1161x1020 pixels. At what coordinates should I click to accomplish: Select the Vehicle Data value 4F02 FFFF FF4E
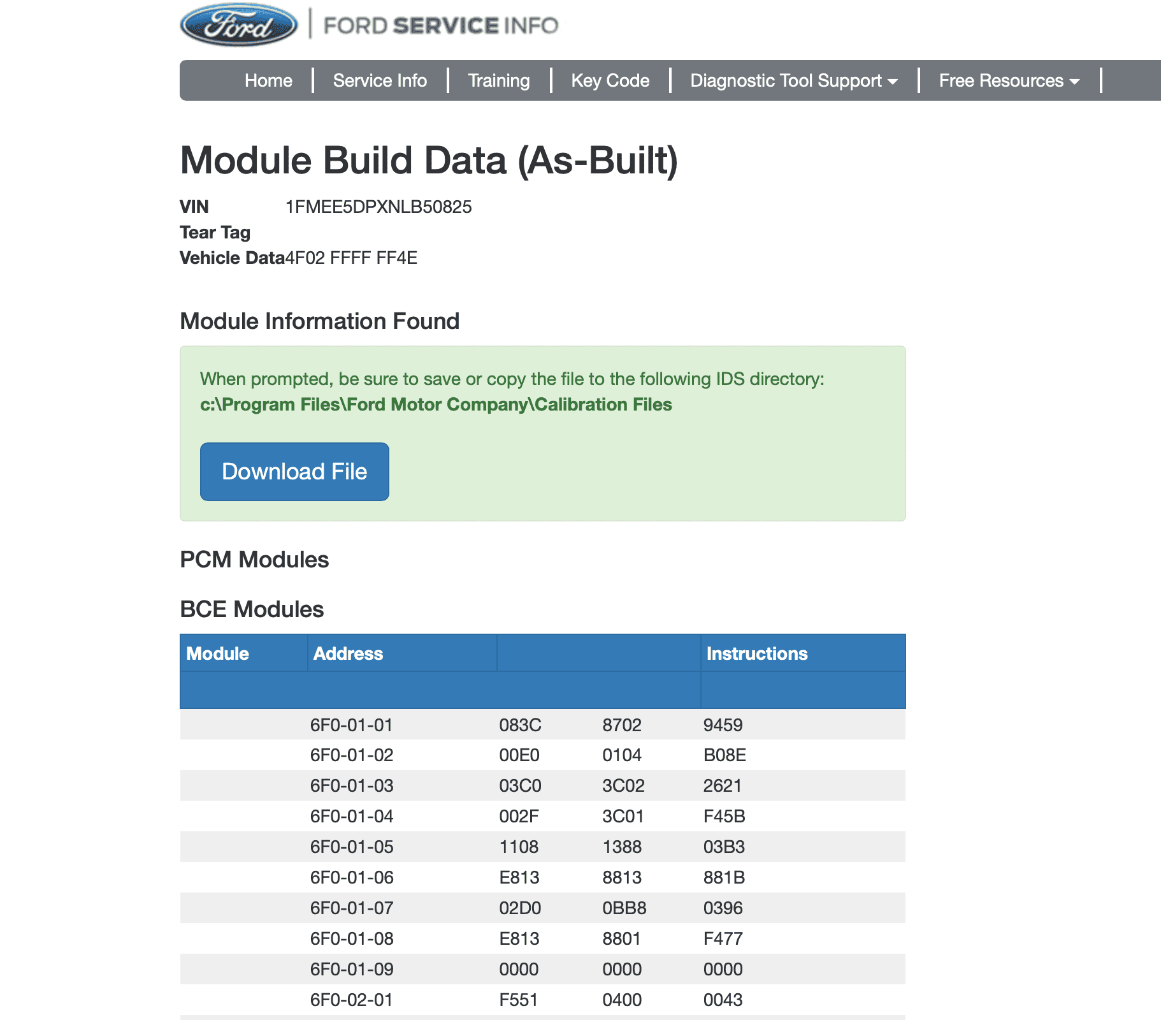pos(351,258)
